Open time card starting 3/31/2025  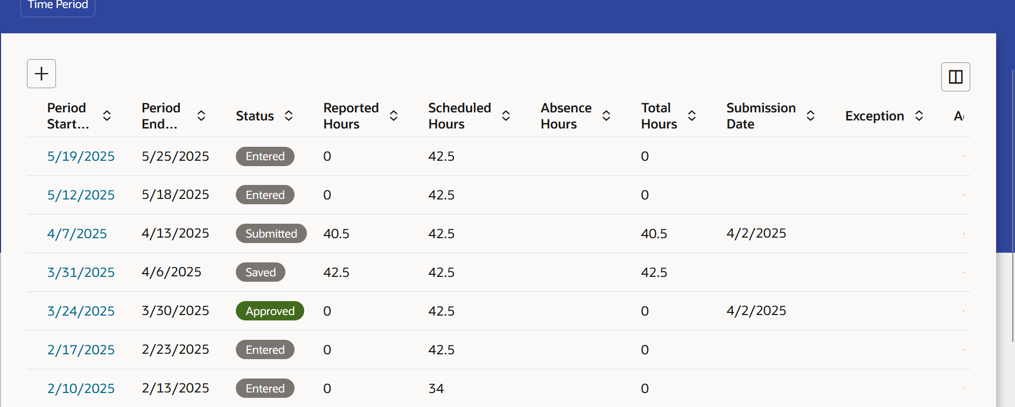point(81,273)
